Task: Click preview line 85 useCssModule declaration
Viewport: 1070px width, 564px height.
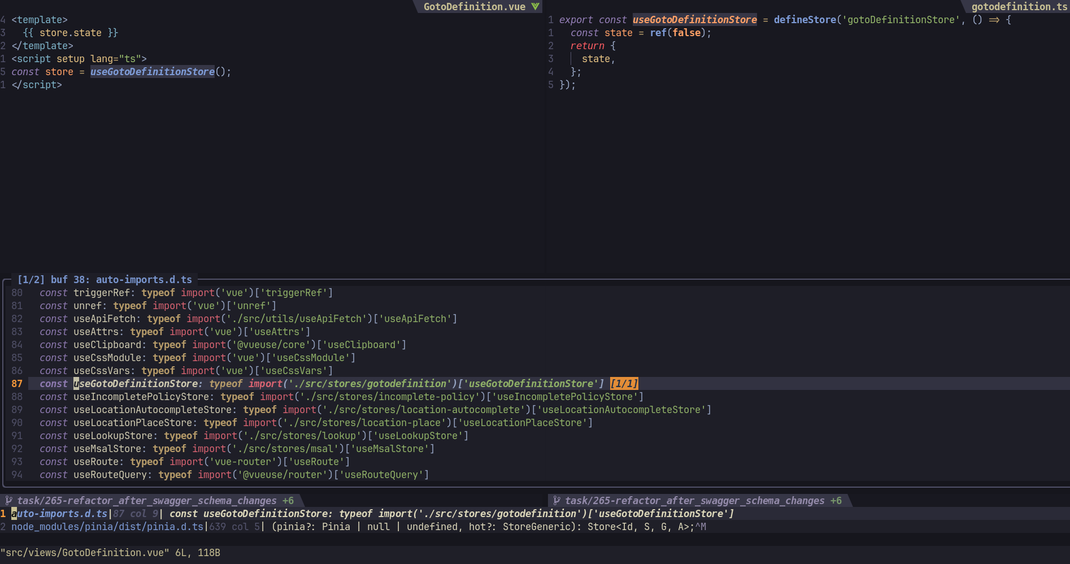Action: tap(198, 358)
